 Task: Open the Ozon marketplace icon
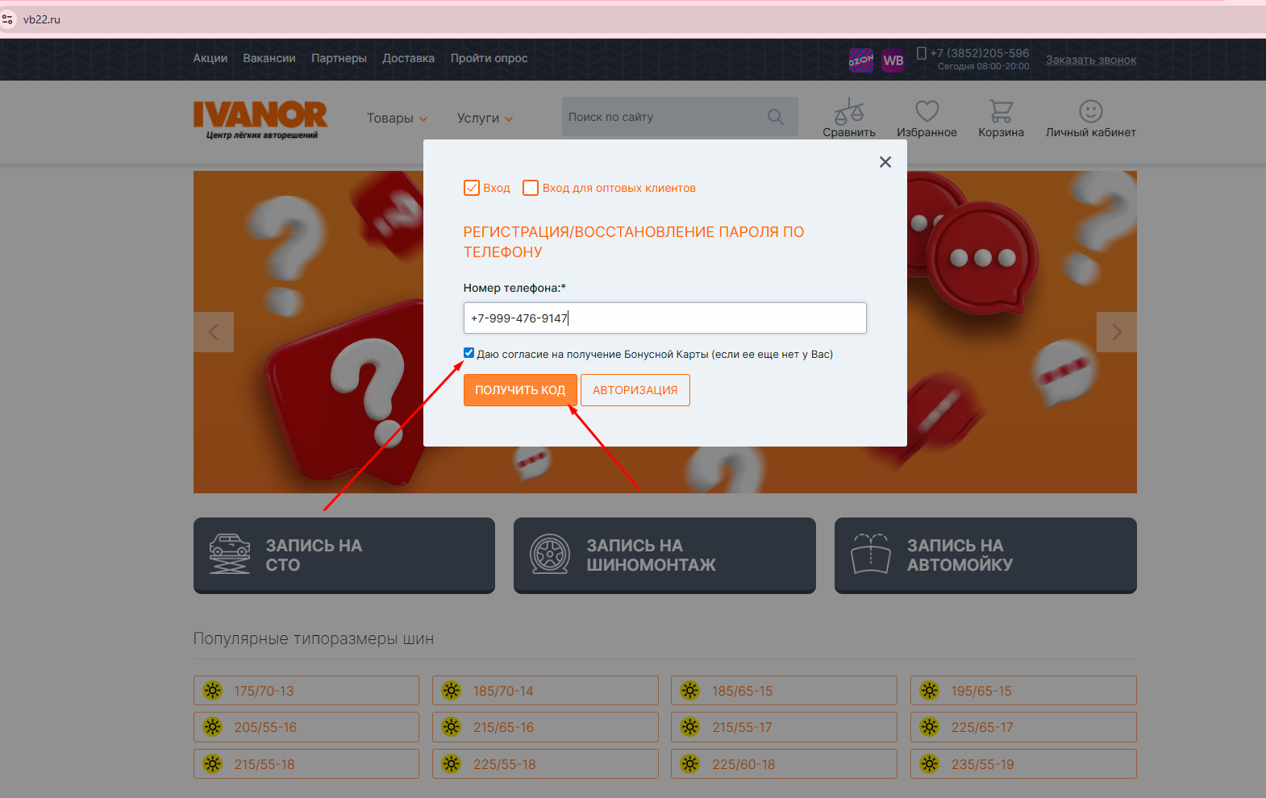pos(861,60)
